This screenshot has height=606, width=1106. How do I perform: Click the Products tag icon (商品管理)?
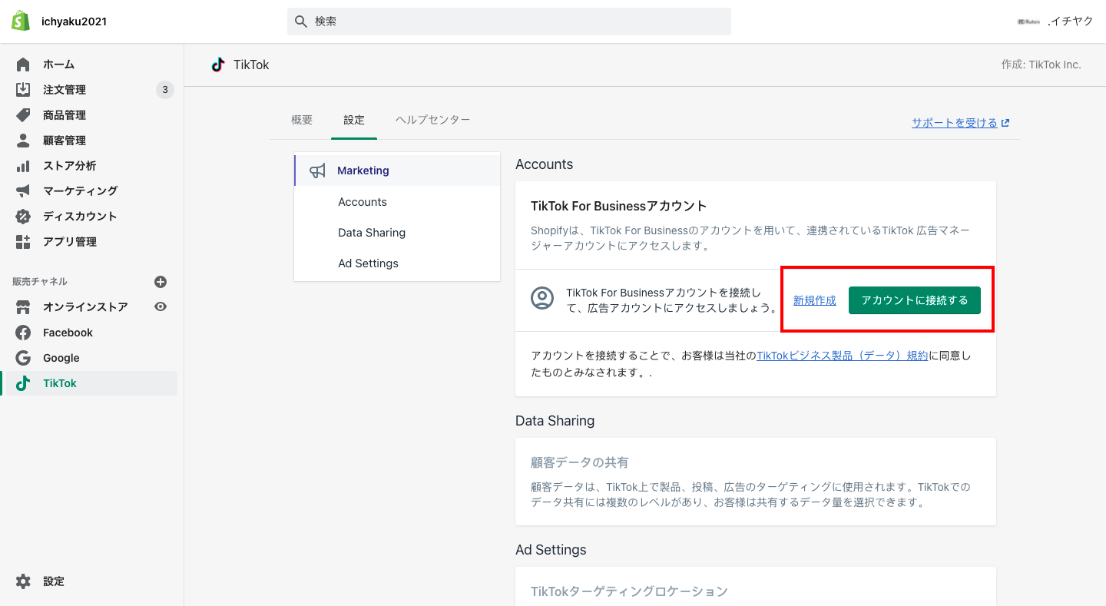tap(23, 115)
